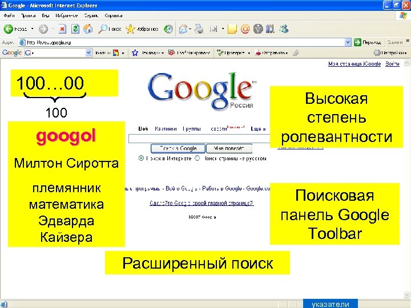Open Google Toolbar settings button

pyautogui.click(x=390, y=53)
